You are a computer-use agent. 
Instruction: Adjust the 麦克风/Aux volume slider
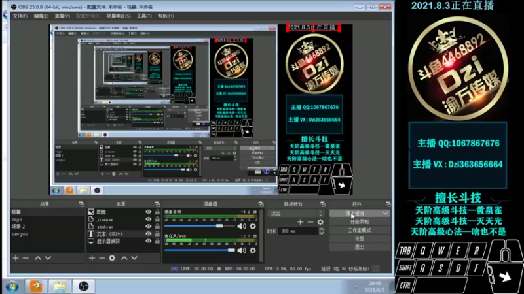200,250
